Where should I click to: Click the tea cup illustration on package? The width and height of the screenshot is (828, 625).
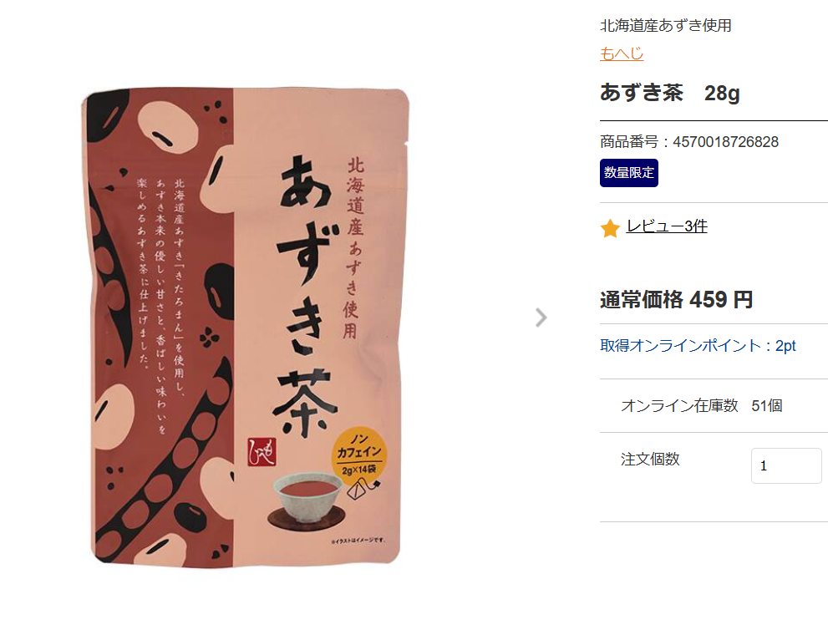pyautogui.click(x=307, y=500)
